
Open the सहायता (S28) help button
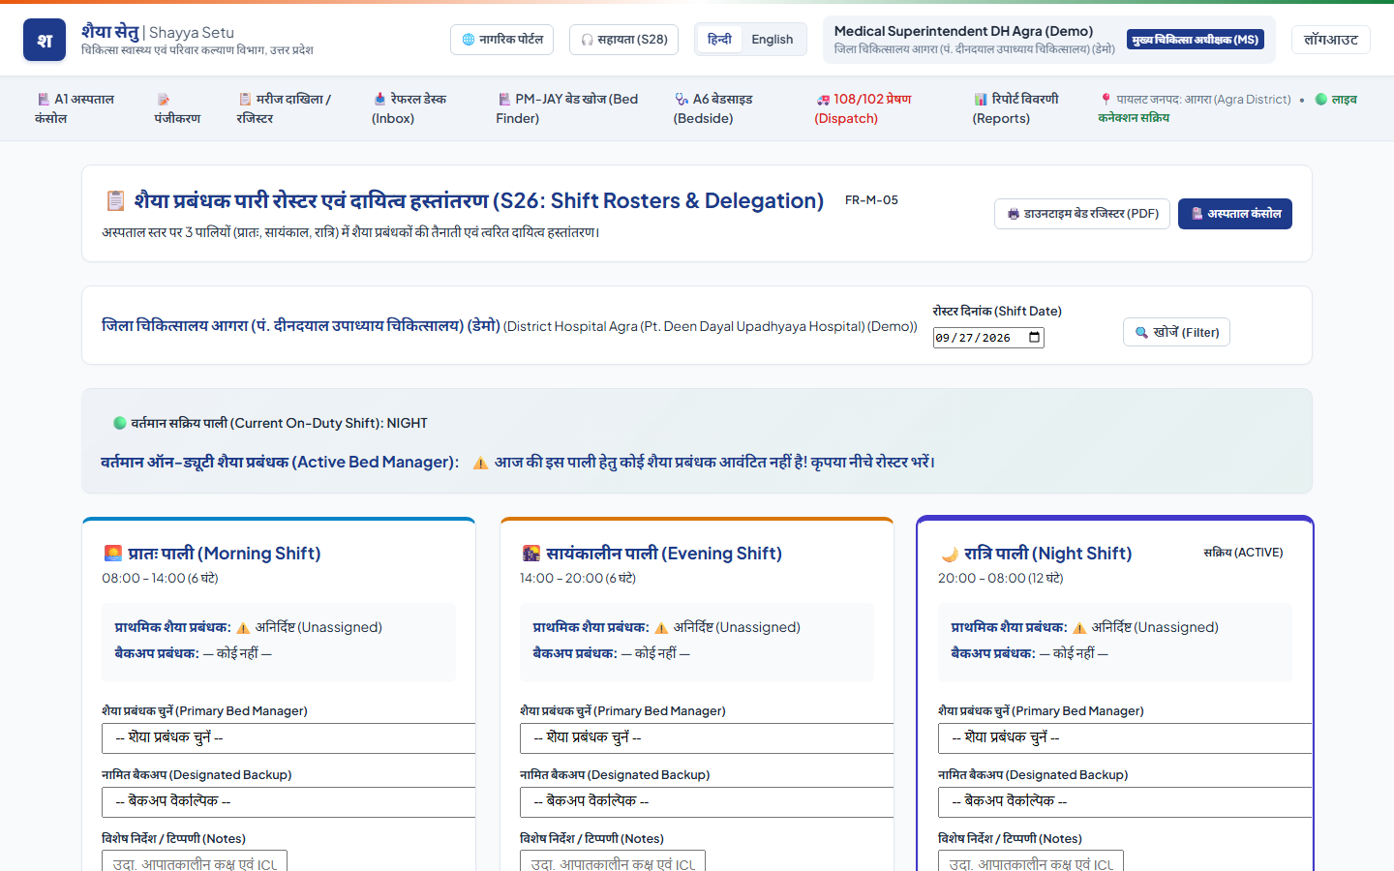click(624, 40)
